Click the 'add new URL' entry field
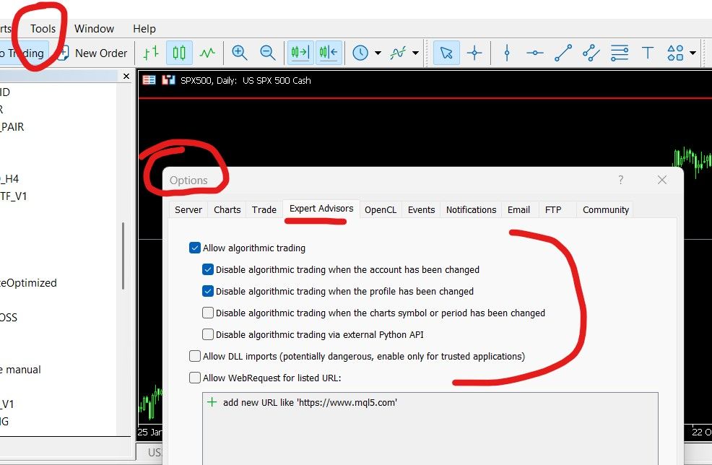The image size is (712, 465). 310,403
